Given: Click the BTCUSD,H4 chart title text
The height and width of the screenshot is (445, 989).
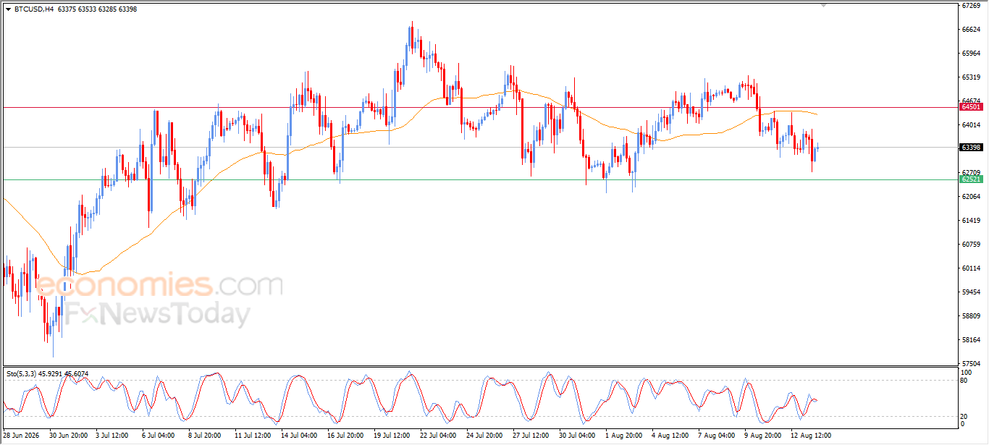Looking at the screenshot, I should point(33,9).
